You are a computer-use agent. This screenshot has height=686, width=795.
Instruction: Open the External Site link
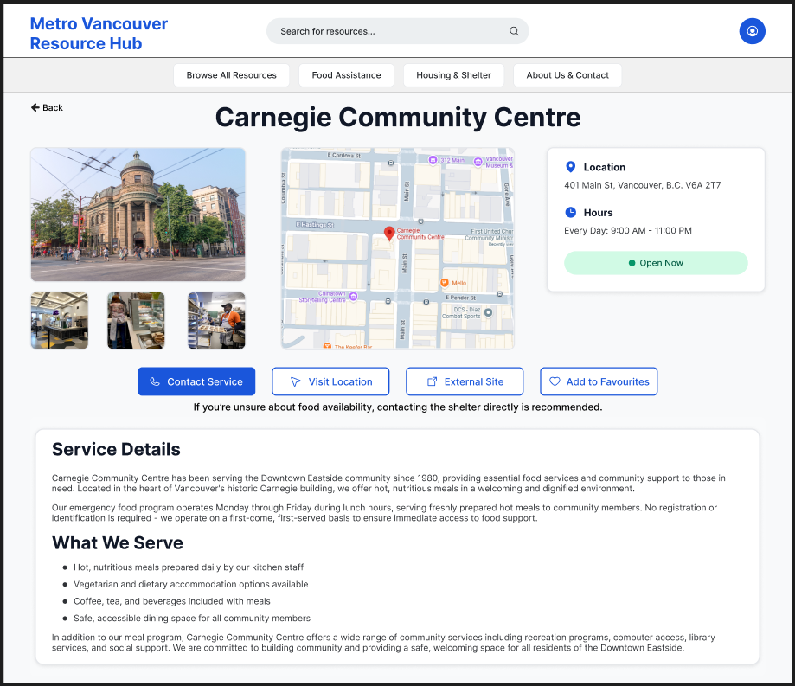tap(465, 381)
